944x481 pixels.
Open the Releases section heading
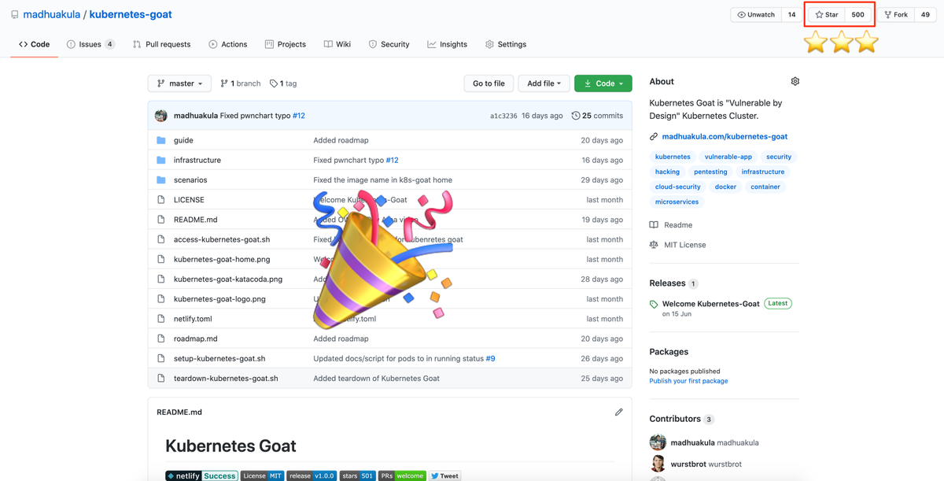[x=667, y=283]
